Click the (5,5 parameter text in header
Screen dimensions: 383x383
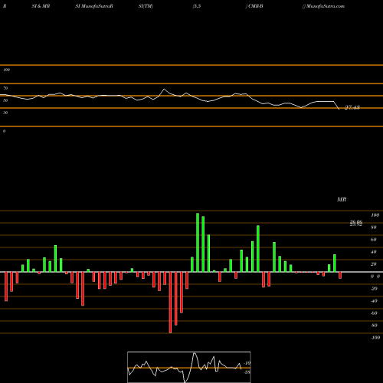pyautogui.click(x=197, y=6)
